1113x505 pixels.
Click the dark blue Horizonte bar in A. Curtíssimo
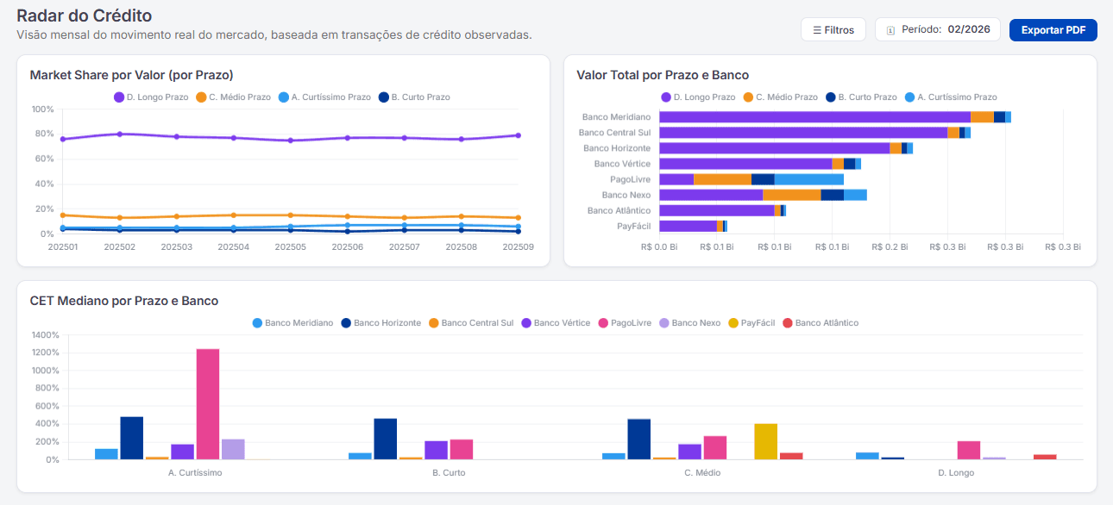coord(131,438)
